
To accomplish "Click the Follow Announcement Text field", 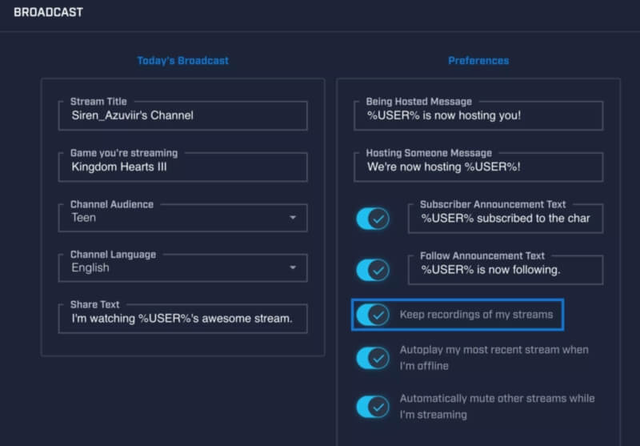I will coord(506,270).
